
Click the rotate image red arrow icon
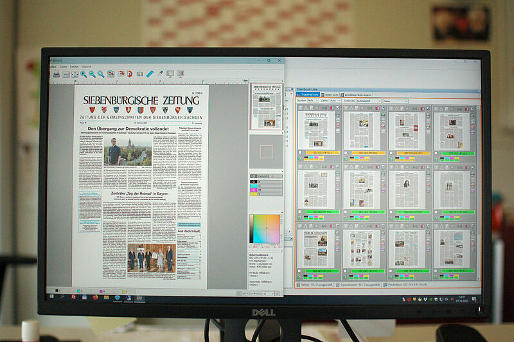121,74
